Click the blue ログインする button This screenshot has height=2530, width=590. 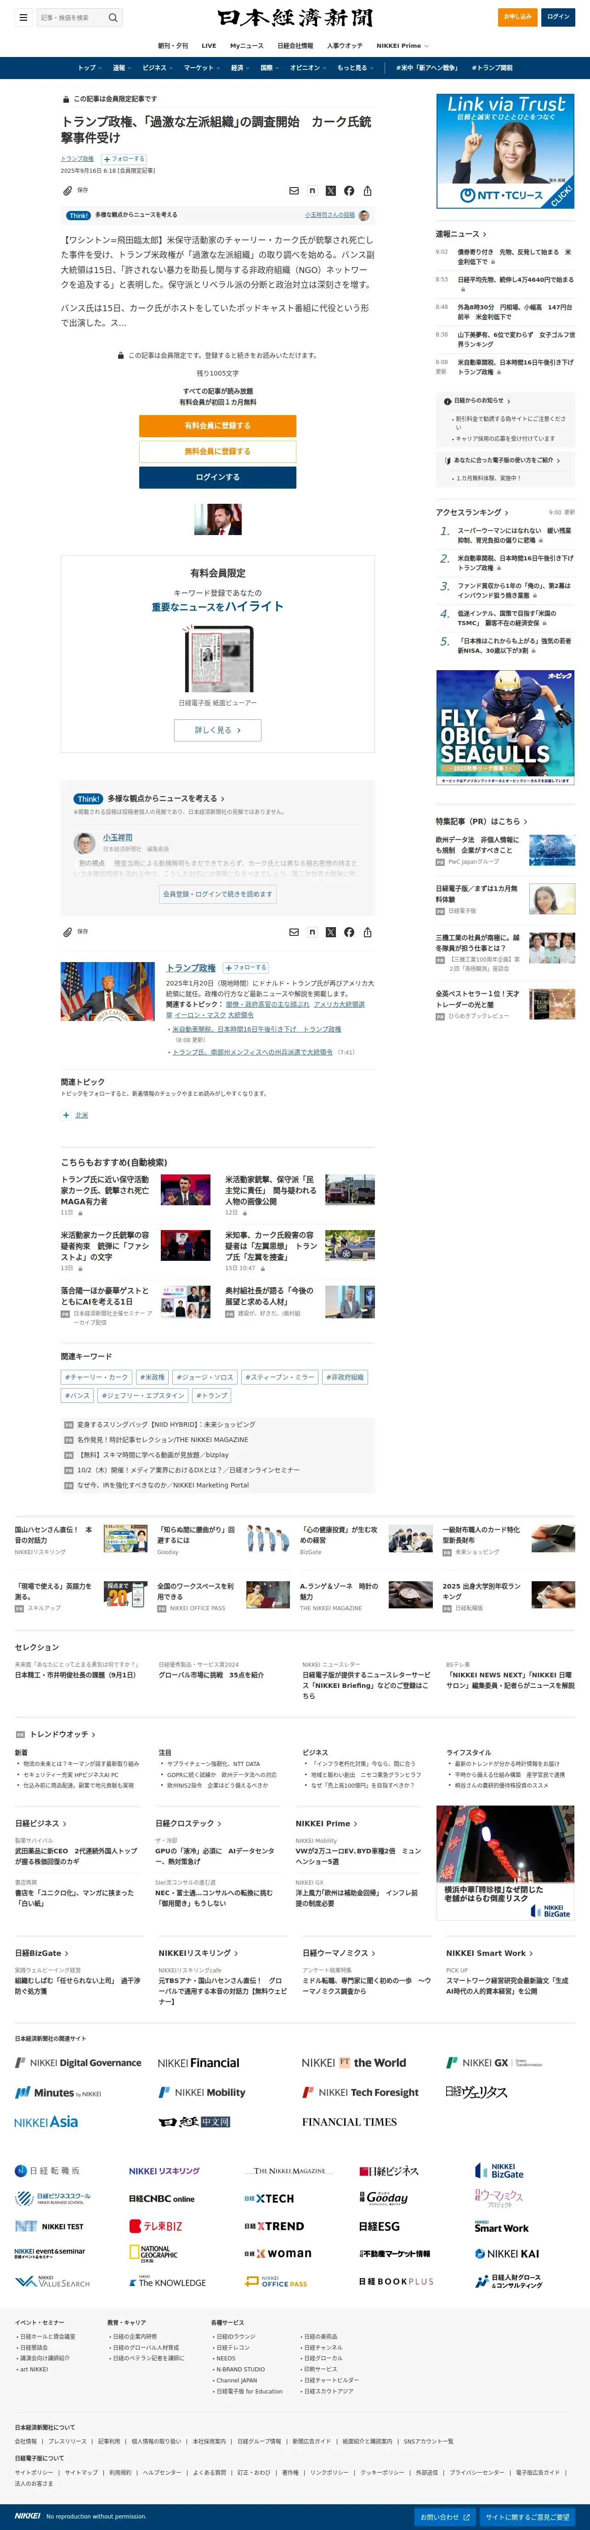click(x=217, y=477)
